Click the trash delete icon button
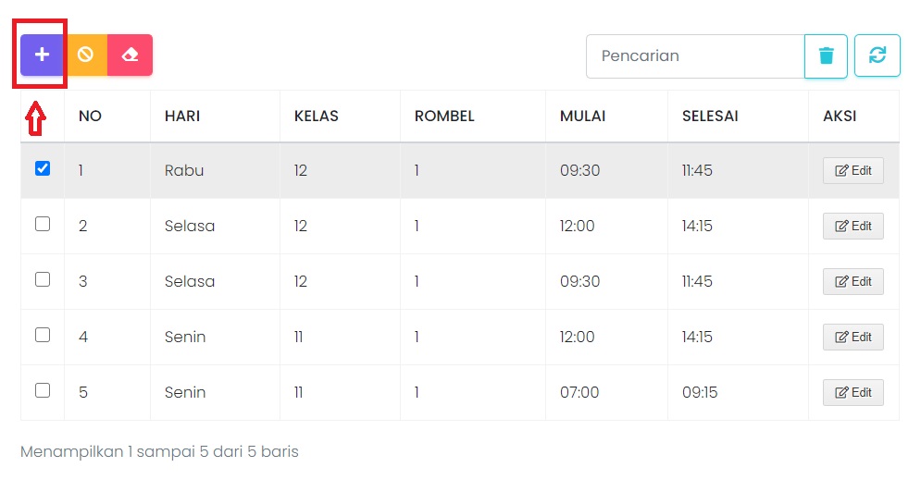The width and height of the screenshot is (921, 504). 827,55
